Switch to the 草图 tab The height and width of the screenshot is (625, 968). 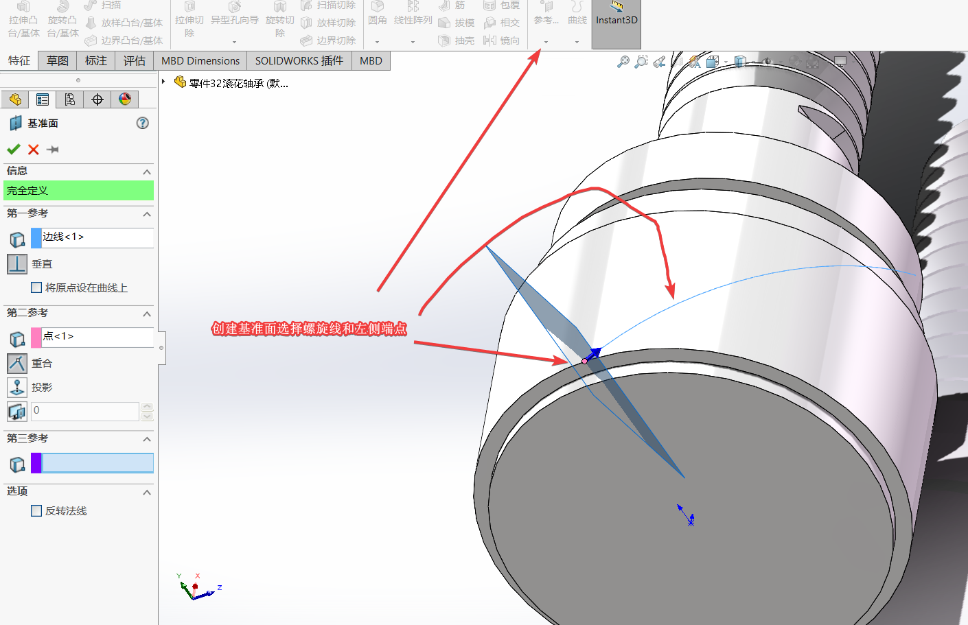coord(58,60)
